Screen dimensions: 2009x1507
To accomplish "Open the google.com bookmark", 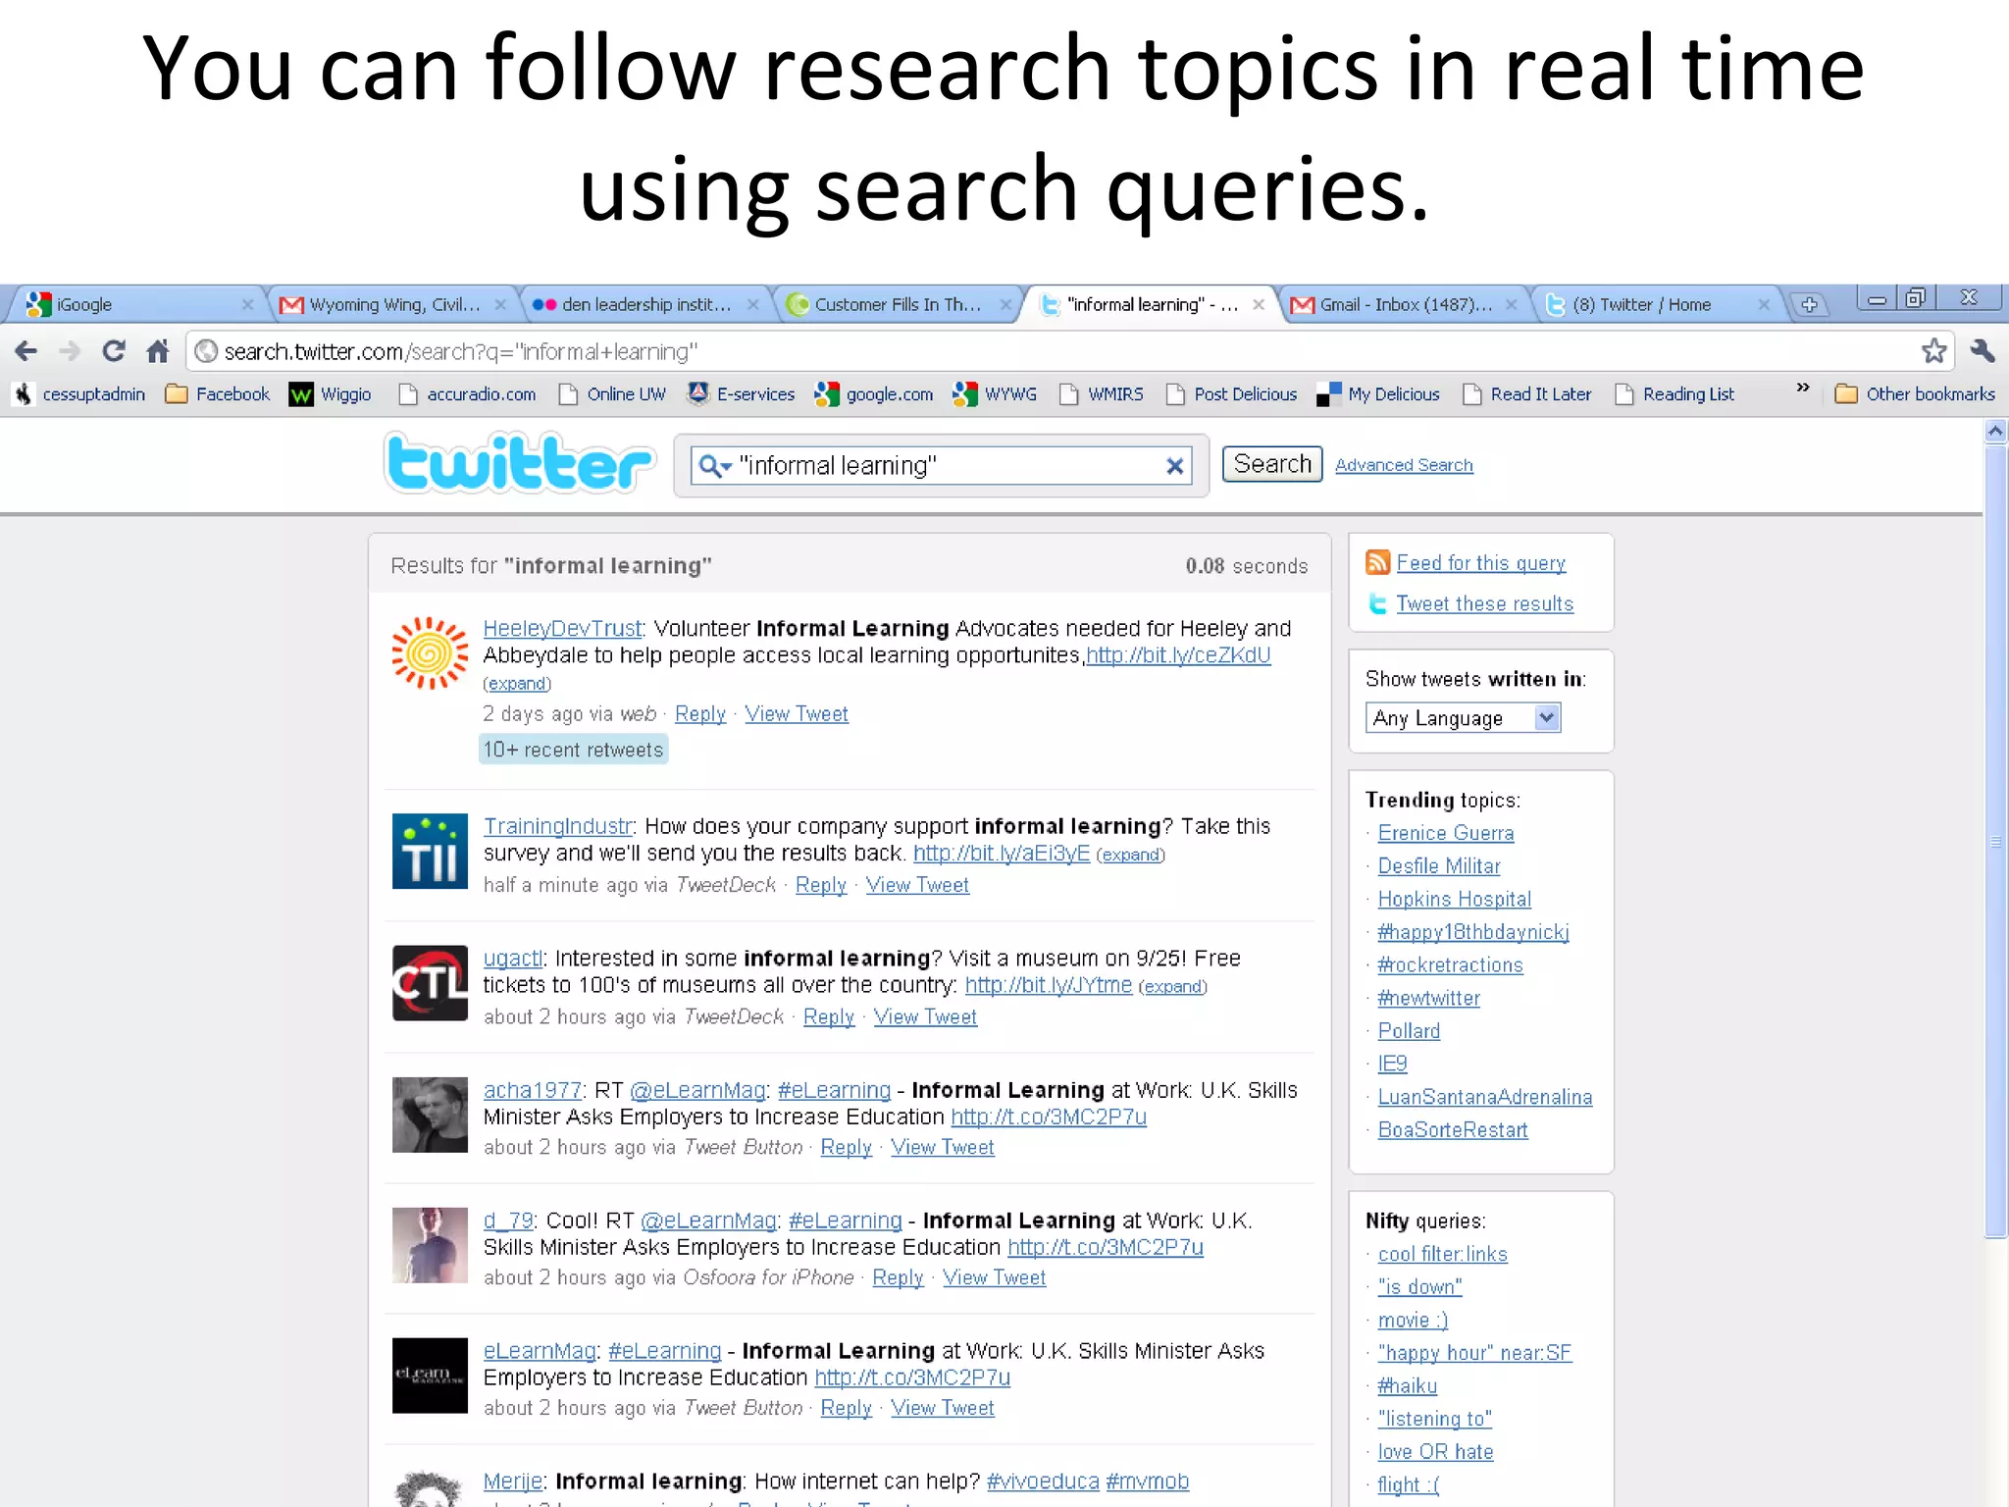I will 874,394.
